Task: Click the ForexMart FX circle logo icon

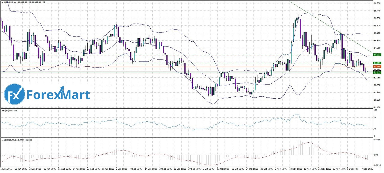Action: [15, 94]
